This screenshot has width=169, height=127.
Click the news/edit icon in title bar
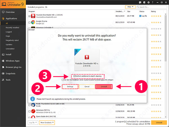point(144,2)
